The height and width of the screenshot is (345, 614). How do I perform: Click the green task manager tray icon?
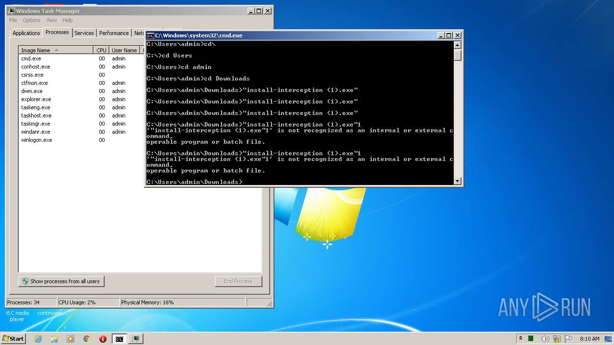point(531,339)
